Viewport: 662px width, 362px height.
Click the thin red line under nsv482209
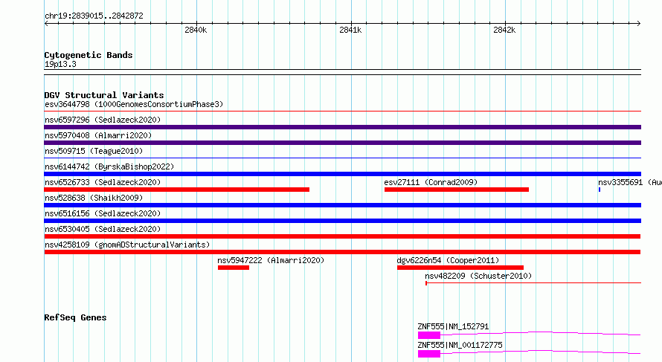point(533,283)
